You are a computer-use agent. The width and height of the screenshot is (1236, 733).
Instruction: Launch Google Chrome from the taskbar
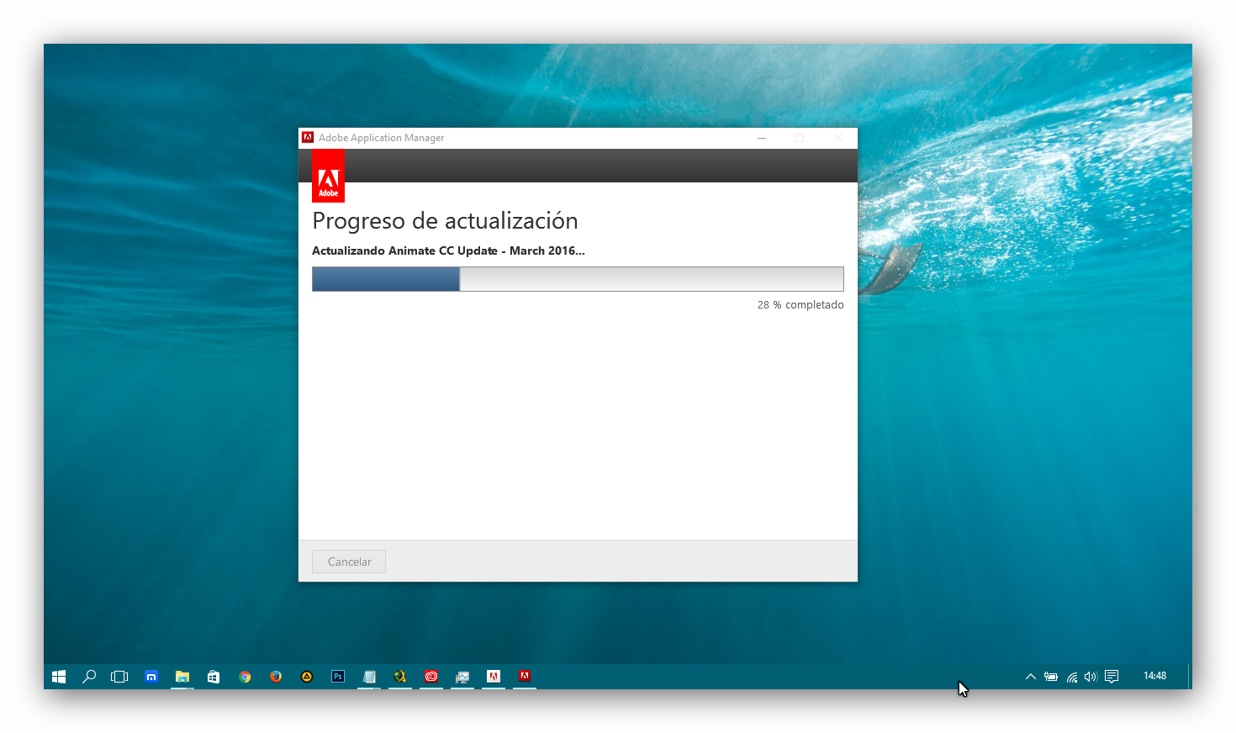(245, 677)
